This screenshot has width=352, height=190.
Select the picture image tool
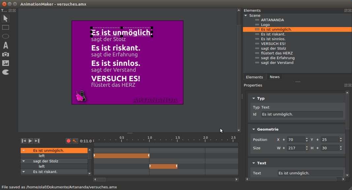point(5,63)
